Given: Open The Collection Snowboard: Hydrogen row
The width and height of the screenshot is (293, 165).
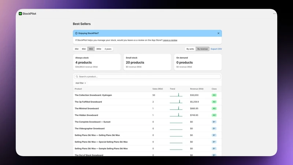Looking at the screenshot, I should [147, 95].
